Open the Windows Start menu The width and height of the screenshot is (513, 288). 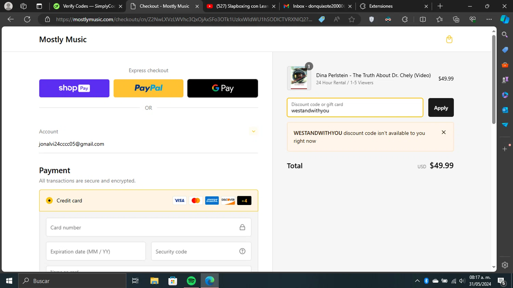point(9,281)
